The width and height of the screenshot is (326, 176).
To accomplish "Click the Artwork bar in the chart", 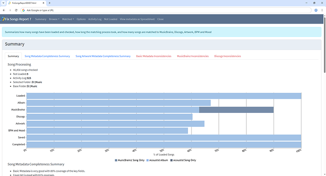I will click(115, 124).
